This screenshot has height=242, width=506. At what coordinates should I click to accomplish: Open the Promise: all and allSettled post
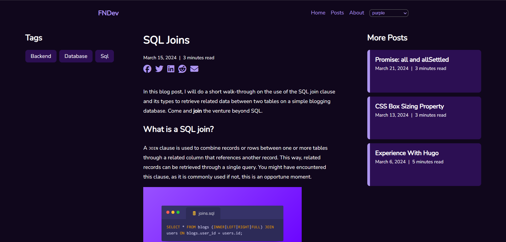coord(424,71)
